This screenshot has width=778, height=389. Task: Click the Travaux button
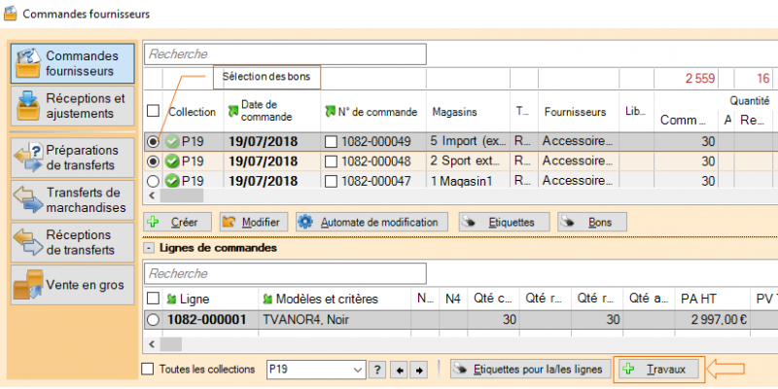pyautogui.click(x=659, y=370)
